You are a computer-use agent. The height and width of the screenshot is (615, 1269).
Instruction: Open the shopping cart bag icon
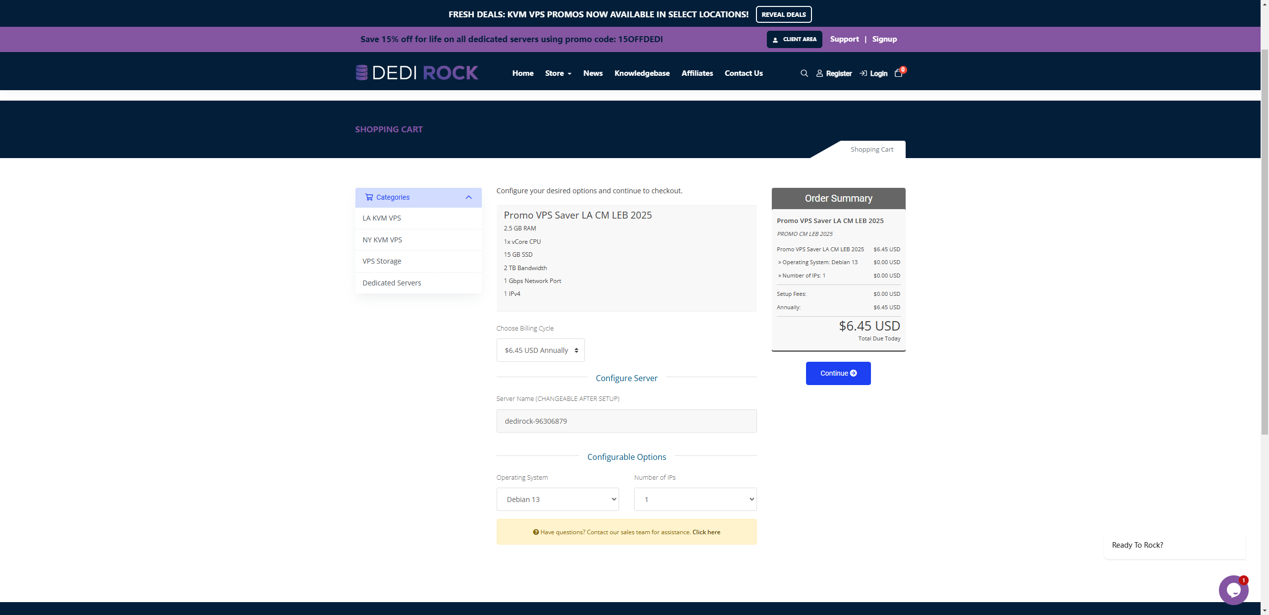tap(898, 73)
